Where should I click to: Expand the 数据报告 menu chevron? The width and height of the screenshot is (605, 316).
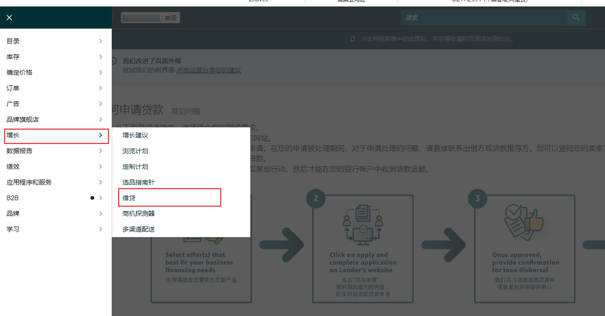(x=100, y=151)
